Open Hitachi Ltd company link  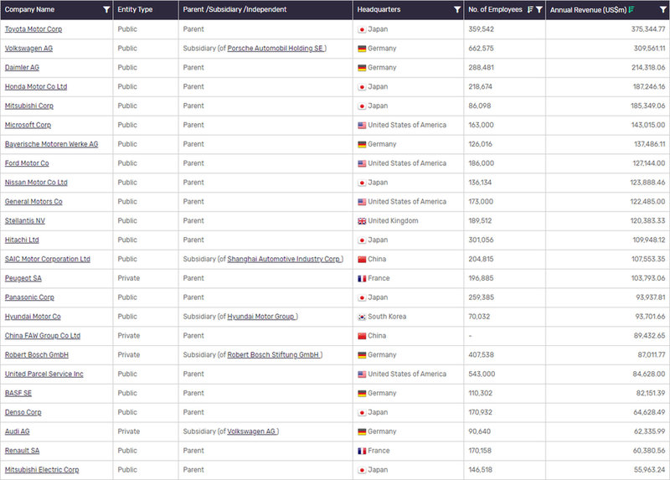tap(22, 240)
